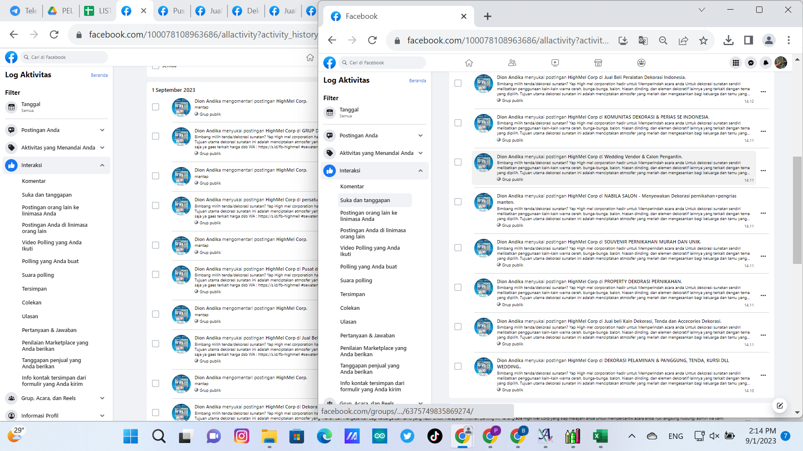Open the Chrome tab search dropdown

point(702,10)
